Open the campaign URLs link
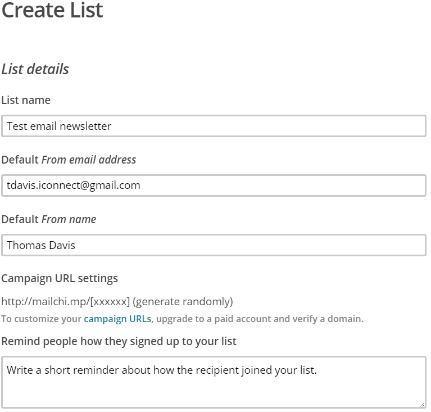 click(x=117, y=319)
